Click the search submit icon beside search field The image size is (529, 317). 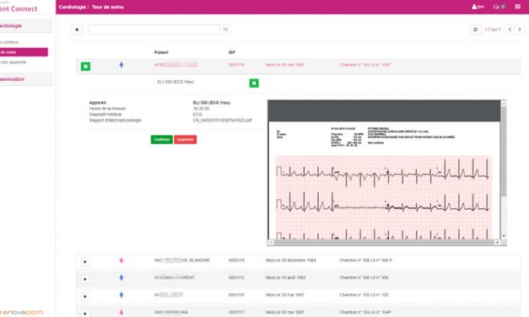tap(226, 30)
